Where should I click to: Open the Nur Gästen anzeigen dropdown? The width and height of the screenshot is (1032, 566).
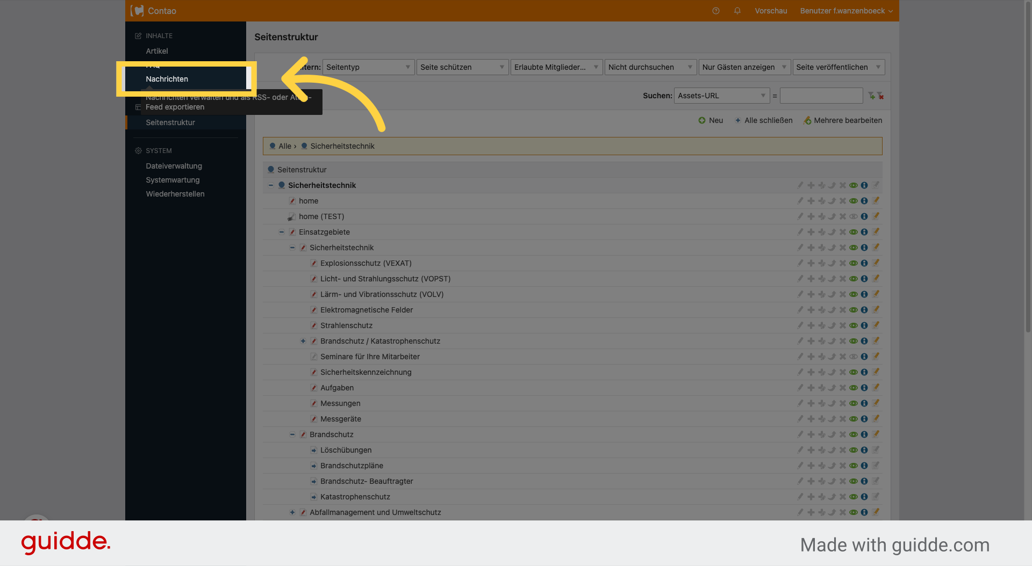click(744, 67)
